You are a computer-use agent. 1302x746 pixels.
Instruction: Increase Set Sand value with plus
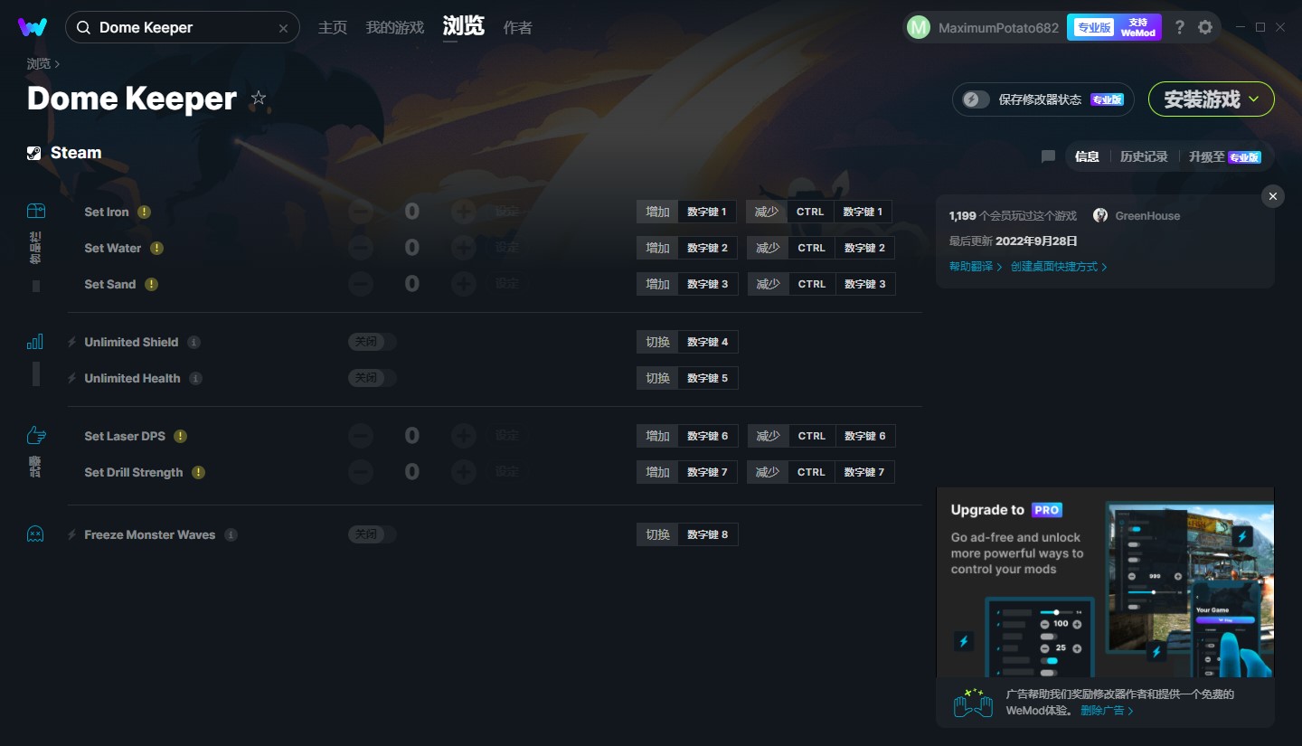pyautogui.click(x=464, y=284)
